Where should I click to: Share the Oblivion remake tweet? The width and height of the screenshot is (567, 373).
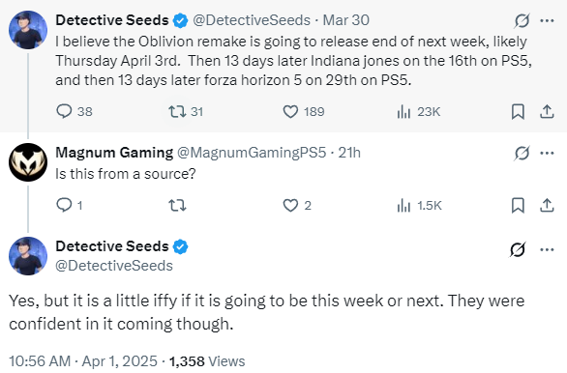coord(547,111)
